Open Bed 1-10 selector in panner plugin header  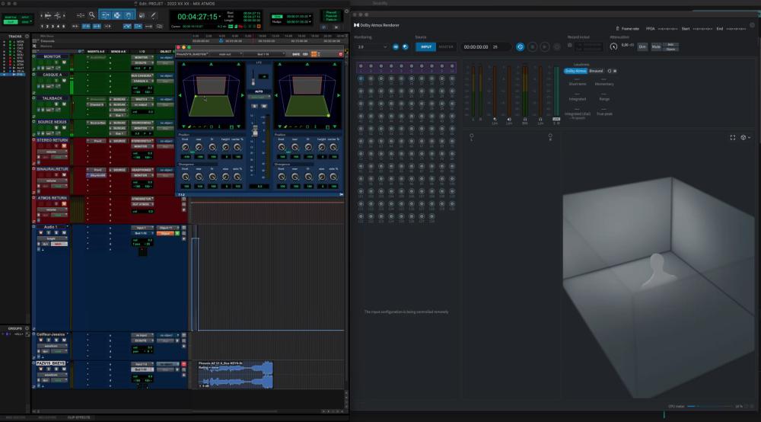coord(265,54)
